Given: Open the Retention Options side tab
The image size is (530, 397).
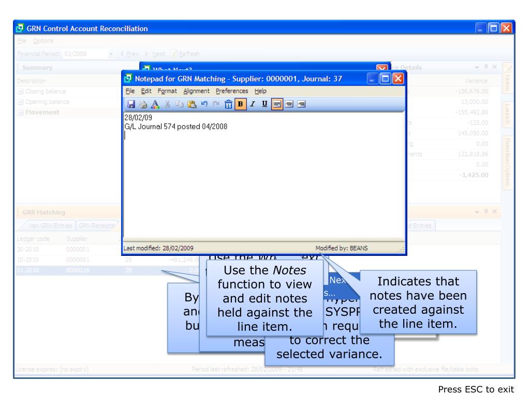Looking at the screenshot, I should 508,162.
